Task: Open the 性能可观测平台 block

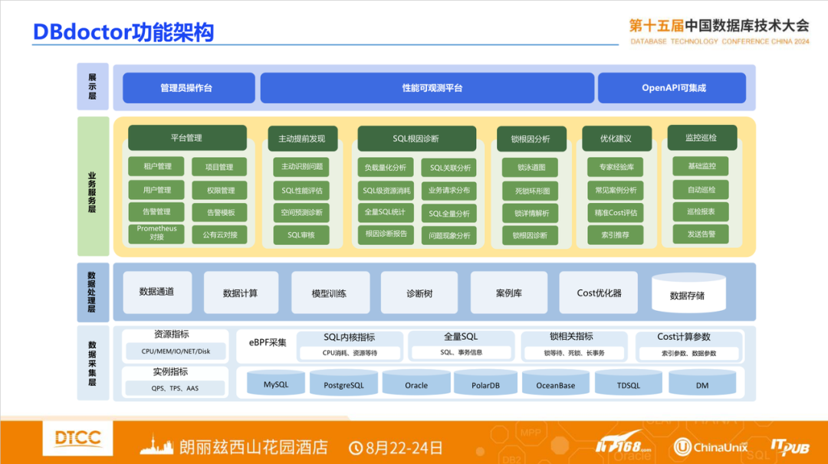Action: coord(427,88)
